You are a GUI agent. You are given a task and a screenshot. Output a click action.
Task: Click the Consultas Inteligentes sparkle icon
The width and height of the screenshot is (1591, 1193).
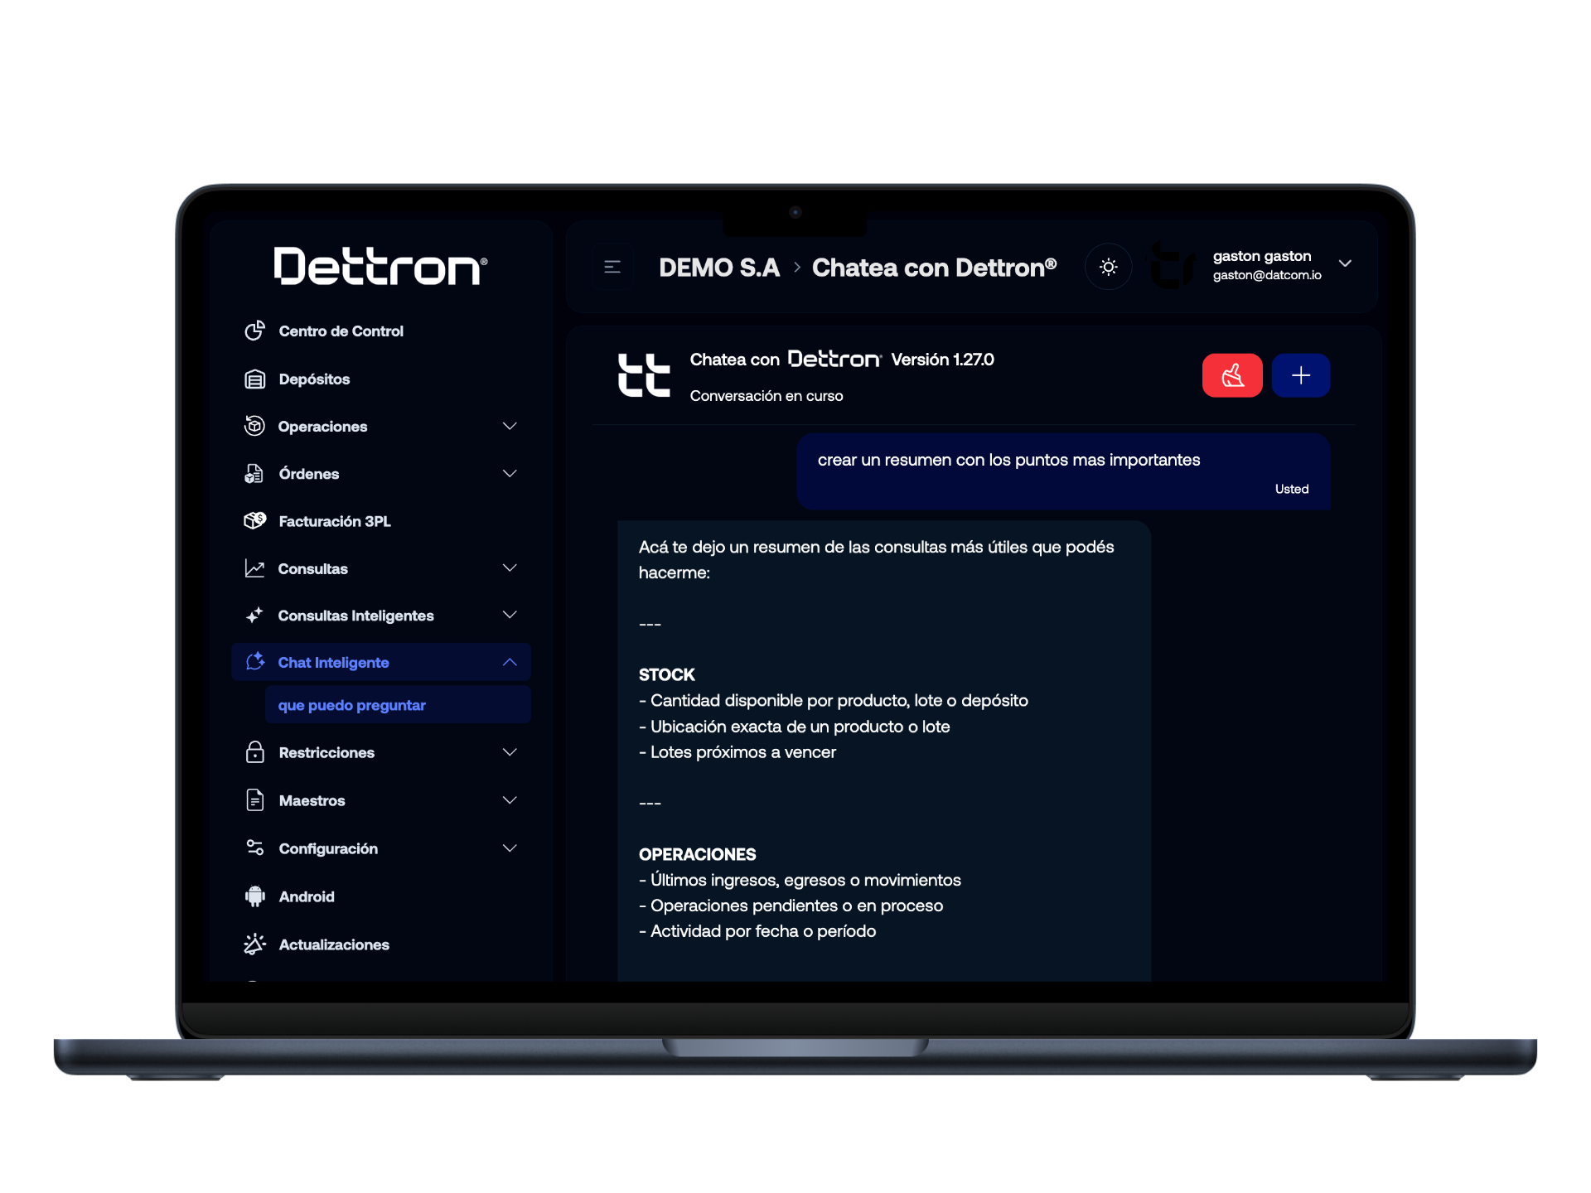tap(254, 616)
